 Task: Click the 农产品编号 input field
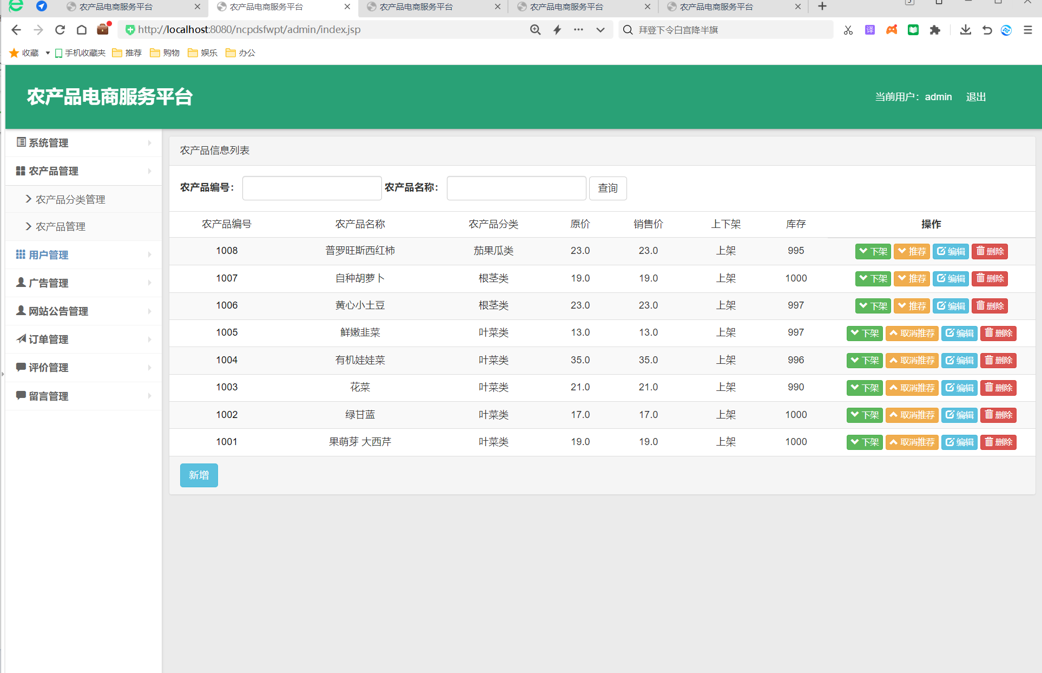[312, 188]
